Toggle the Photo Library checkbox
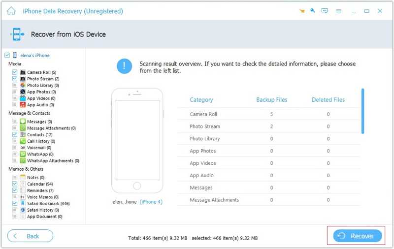The height and width of the screenshot is (249, 394). point(15,85)
